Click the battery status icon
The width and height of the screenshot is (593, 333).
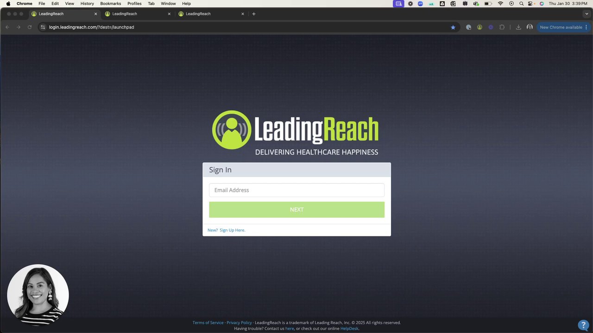pos(488,4)
